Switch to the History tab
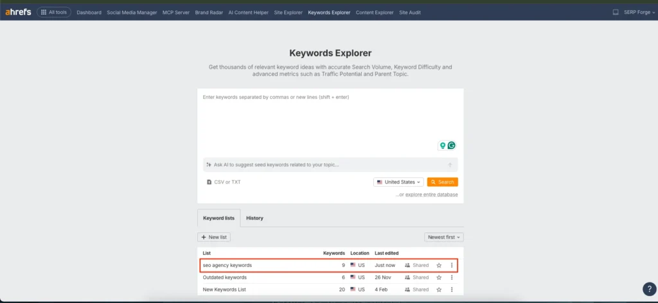The image size is (658, 303). [254, 218]
